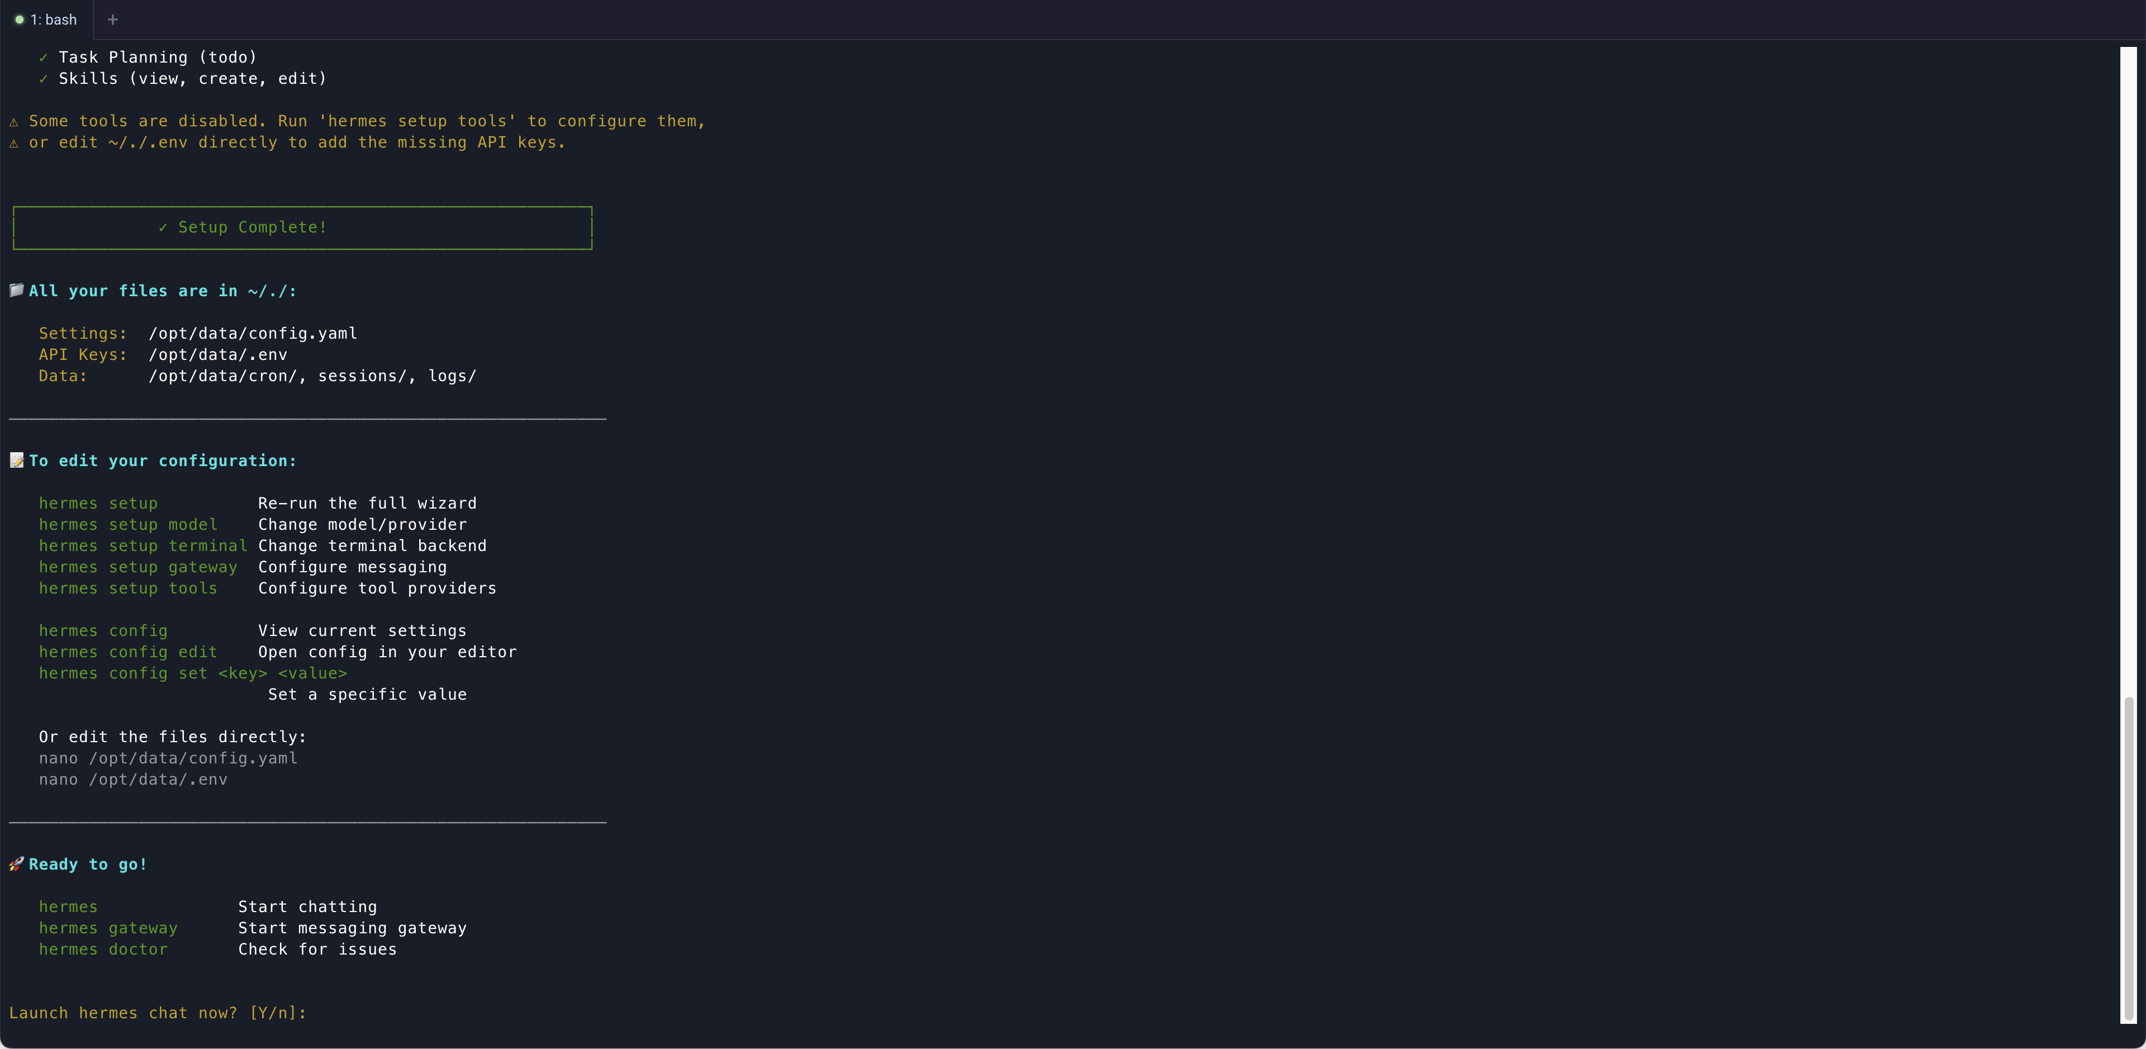Click the checkmark beside 'Skills (view, create, edit)'
Image resolution: width=2146 pixels, height=1049 pixels.
pyautogui.click(x=44, y=79)
